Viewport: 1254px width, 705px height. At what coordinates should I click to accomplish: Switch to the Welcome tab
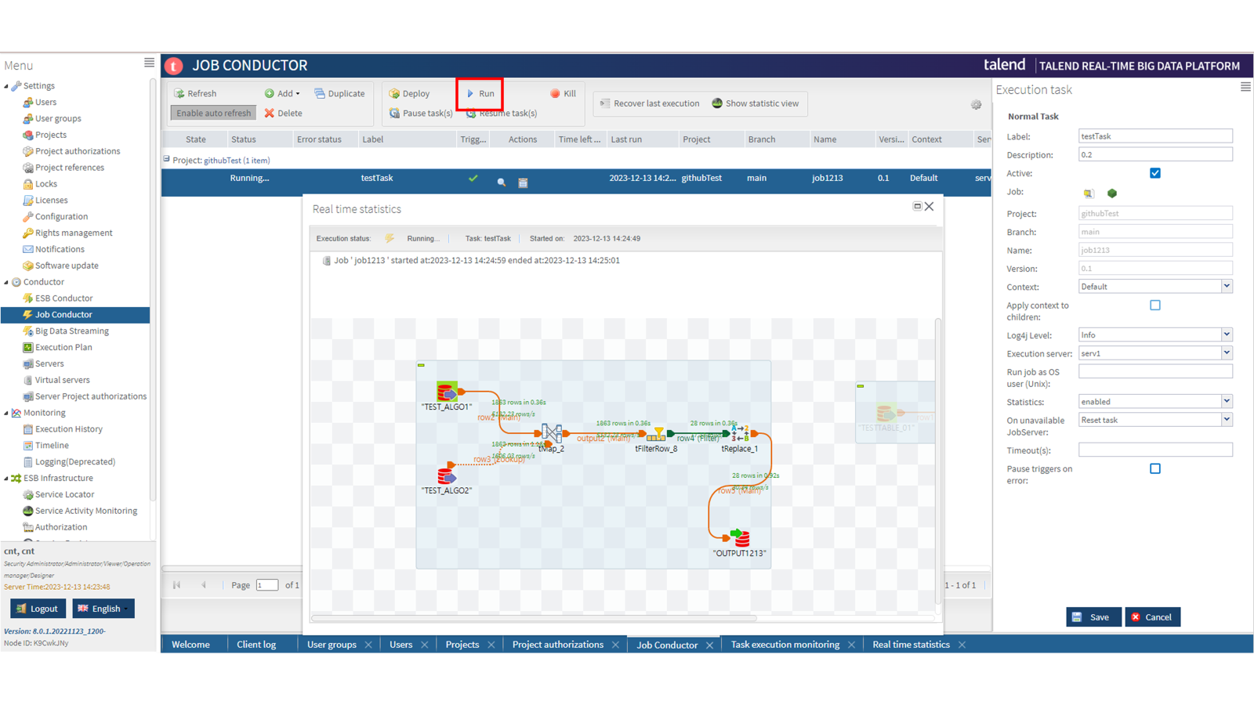pyautogui.click(x=190, y=645)
